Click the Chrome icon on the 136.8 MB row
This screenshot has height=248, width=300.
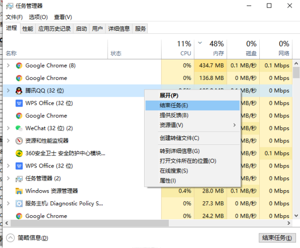pos(19,78)
